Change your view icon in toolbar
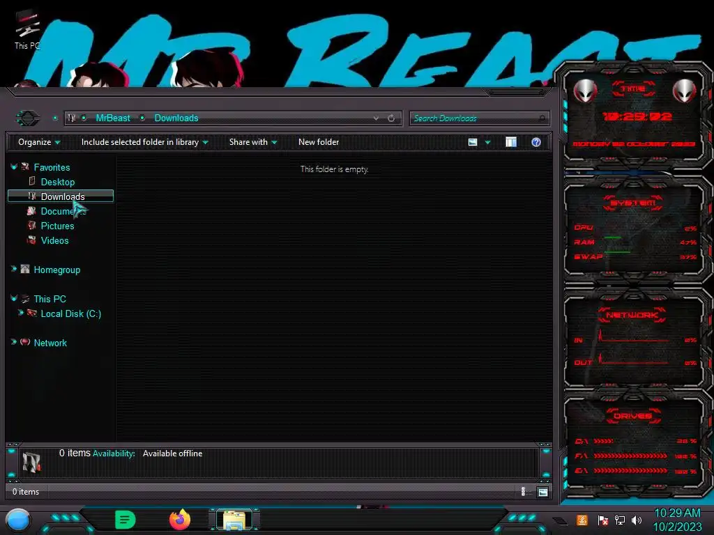The width and height of the screenshot is (714, 535). 473,142
